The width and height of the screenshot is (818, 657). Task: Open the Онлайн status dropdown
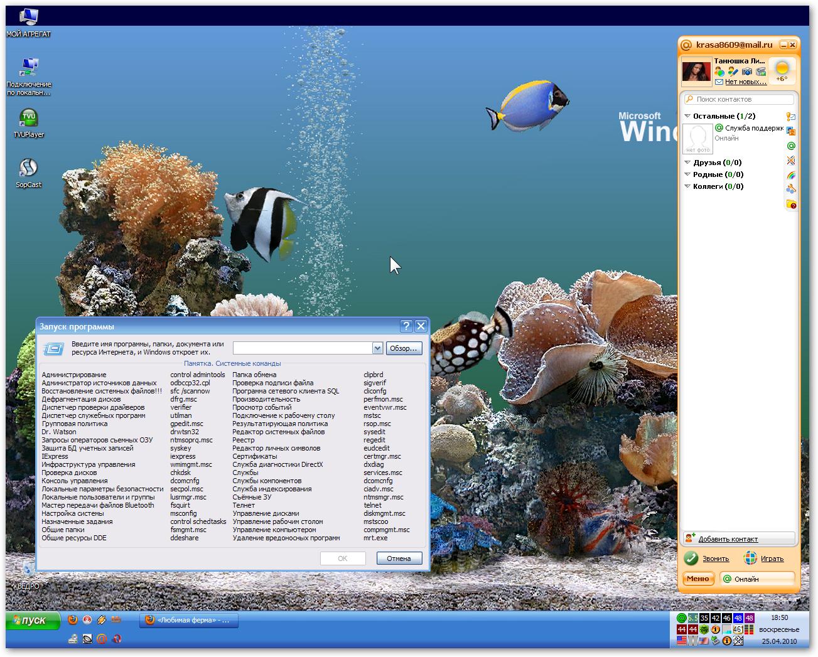(757, 579)
